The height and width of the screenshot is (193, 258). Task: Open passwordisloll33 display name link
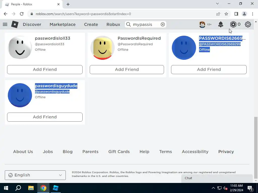52,38
